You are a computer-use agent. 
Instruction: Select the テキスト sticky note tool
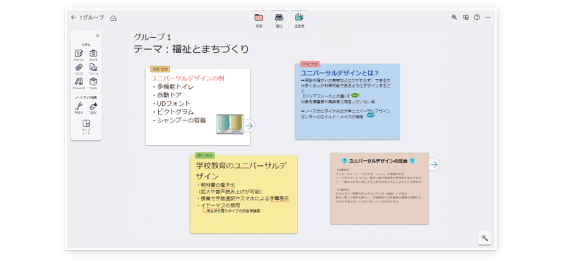(79, 54)
